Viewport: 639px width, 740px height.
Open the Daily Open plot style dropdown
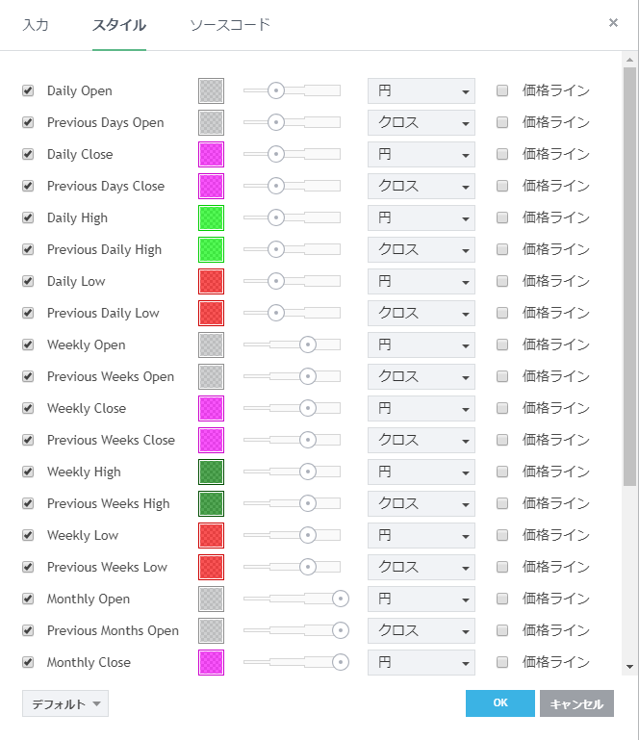point(422,90)
